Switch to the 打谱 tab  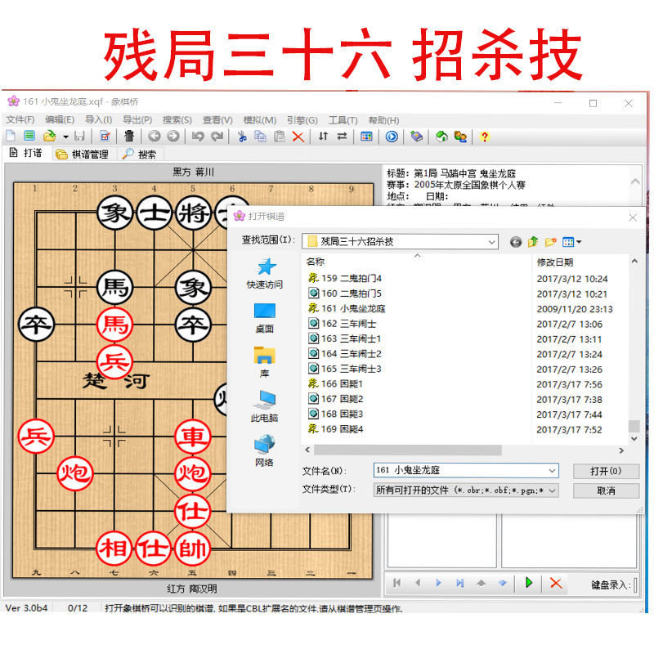[26, 153]
